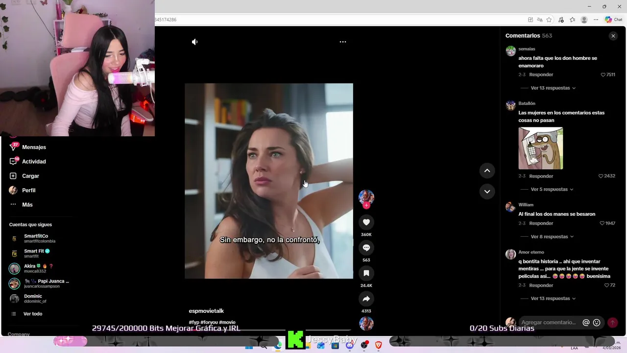The height and width of the screenshot is (353, 627).
Task: Reply to Batallón's comment via Responder
Action: (x=541, y=176)
